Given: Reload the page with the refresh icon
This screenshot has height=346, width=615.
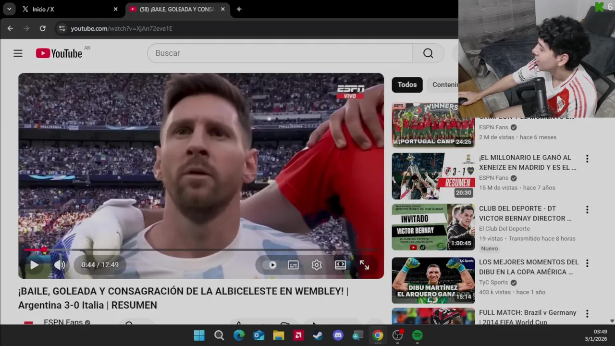Looking at the screenshot, I should [x=42, y=28].
